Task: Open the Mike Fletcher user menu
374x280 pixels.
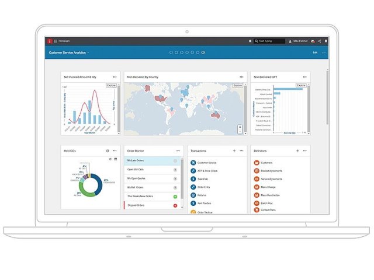Action: (299, 41)
